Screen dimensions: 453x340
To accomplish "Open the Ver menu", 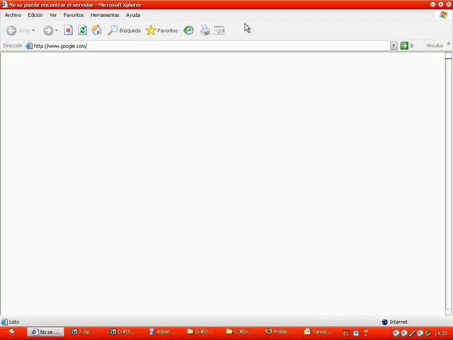I will point(53,15).
